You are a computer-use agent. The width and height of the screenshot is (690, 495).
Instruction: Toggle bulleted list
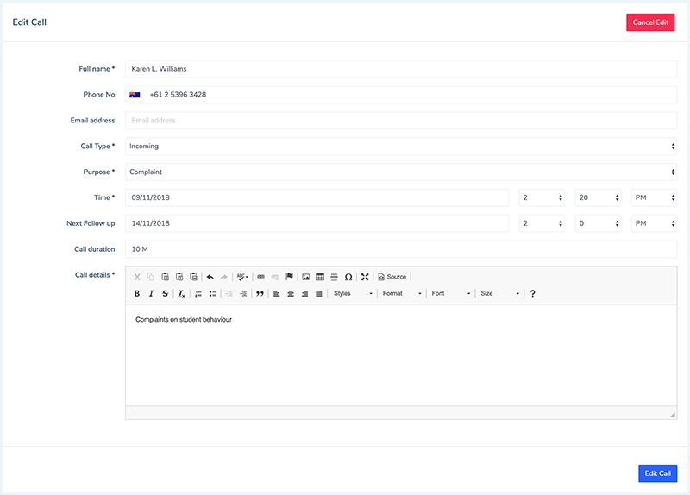[212, 293]
